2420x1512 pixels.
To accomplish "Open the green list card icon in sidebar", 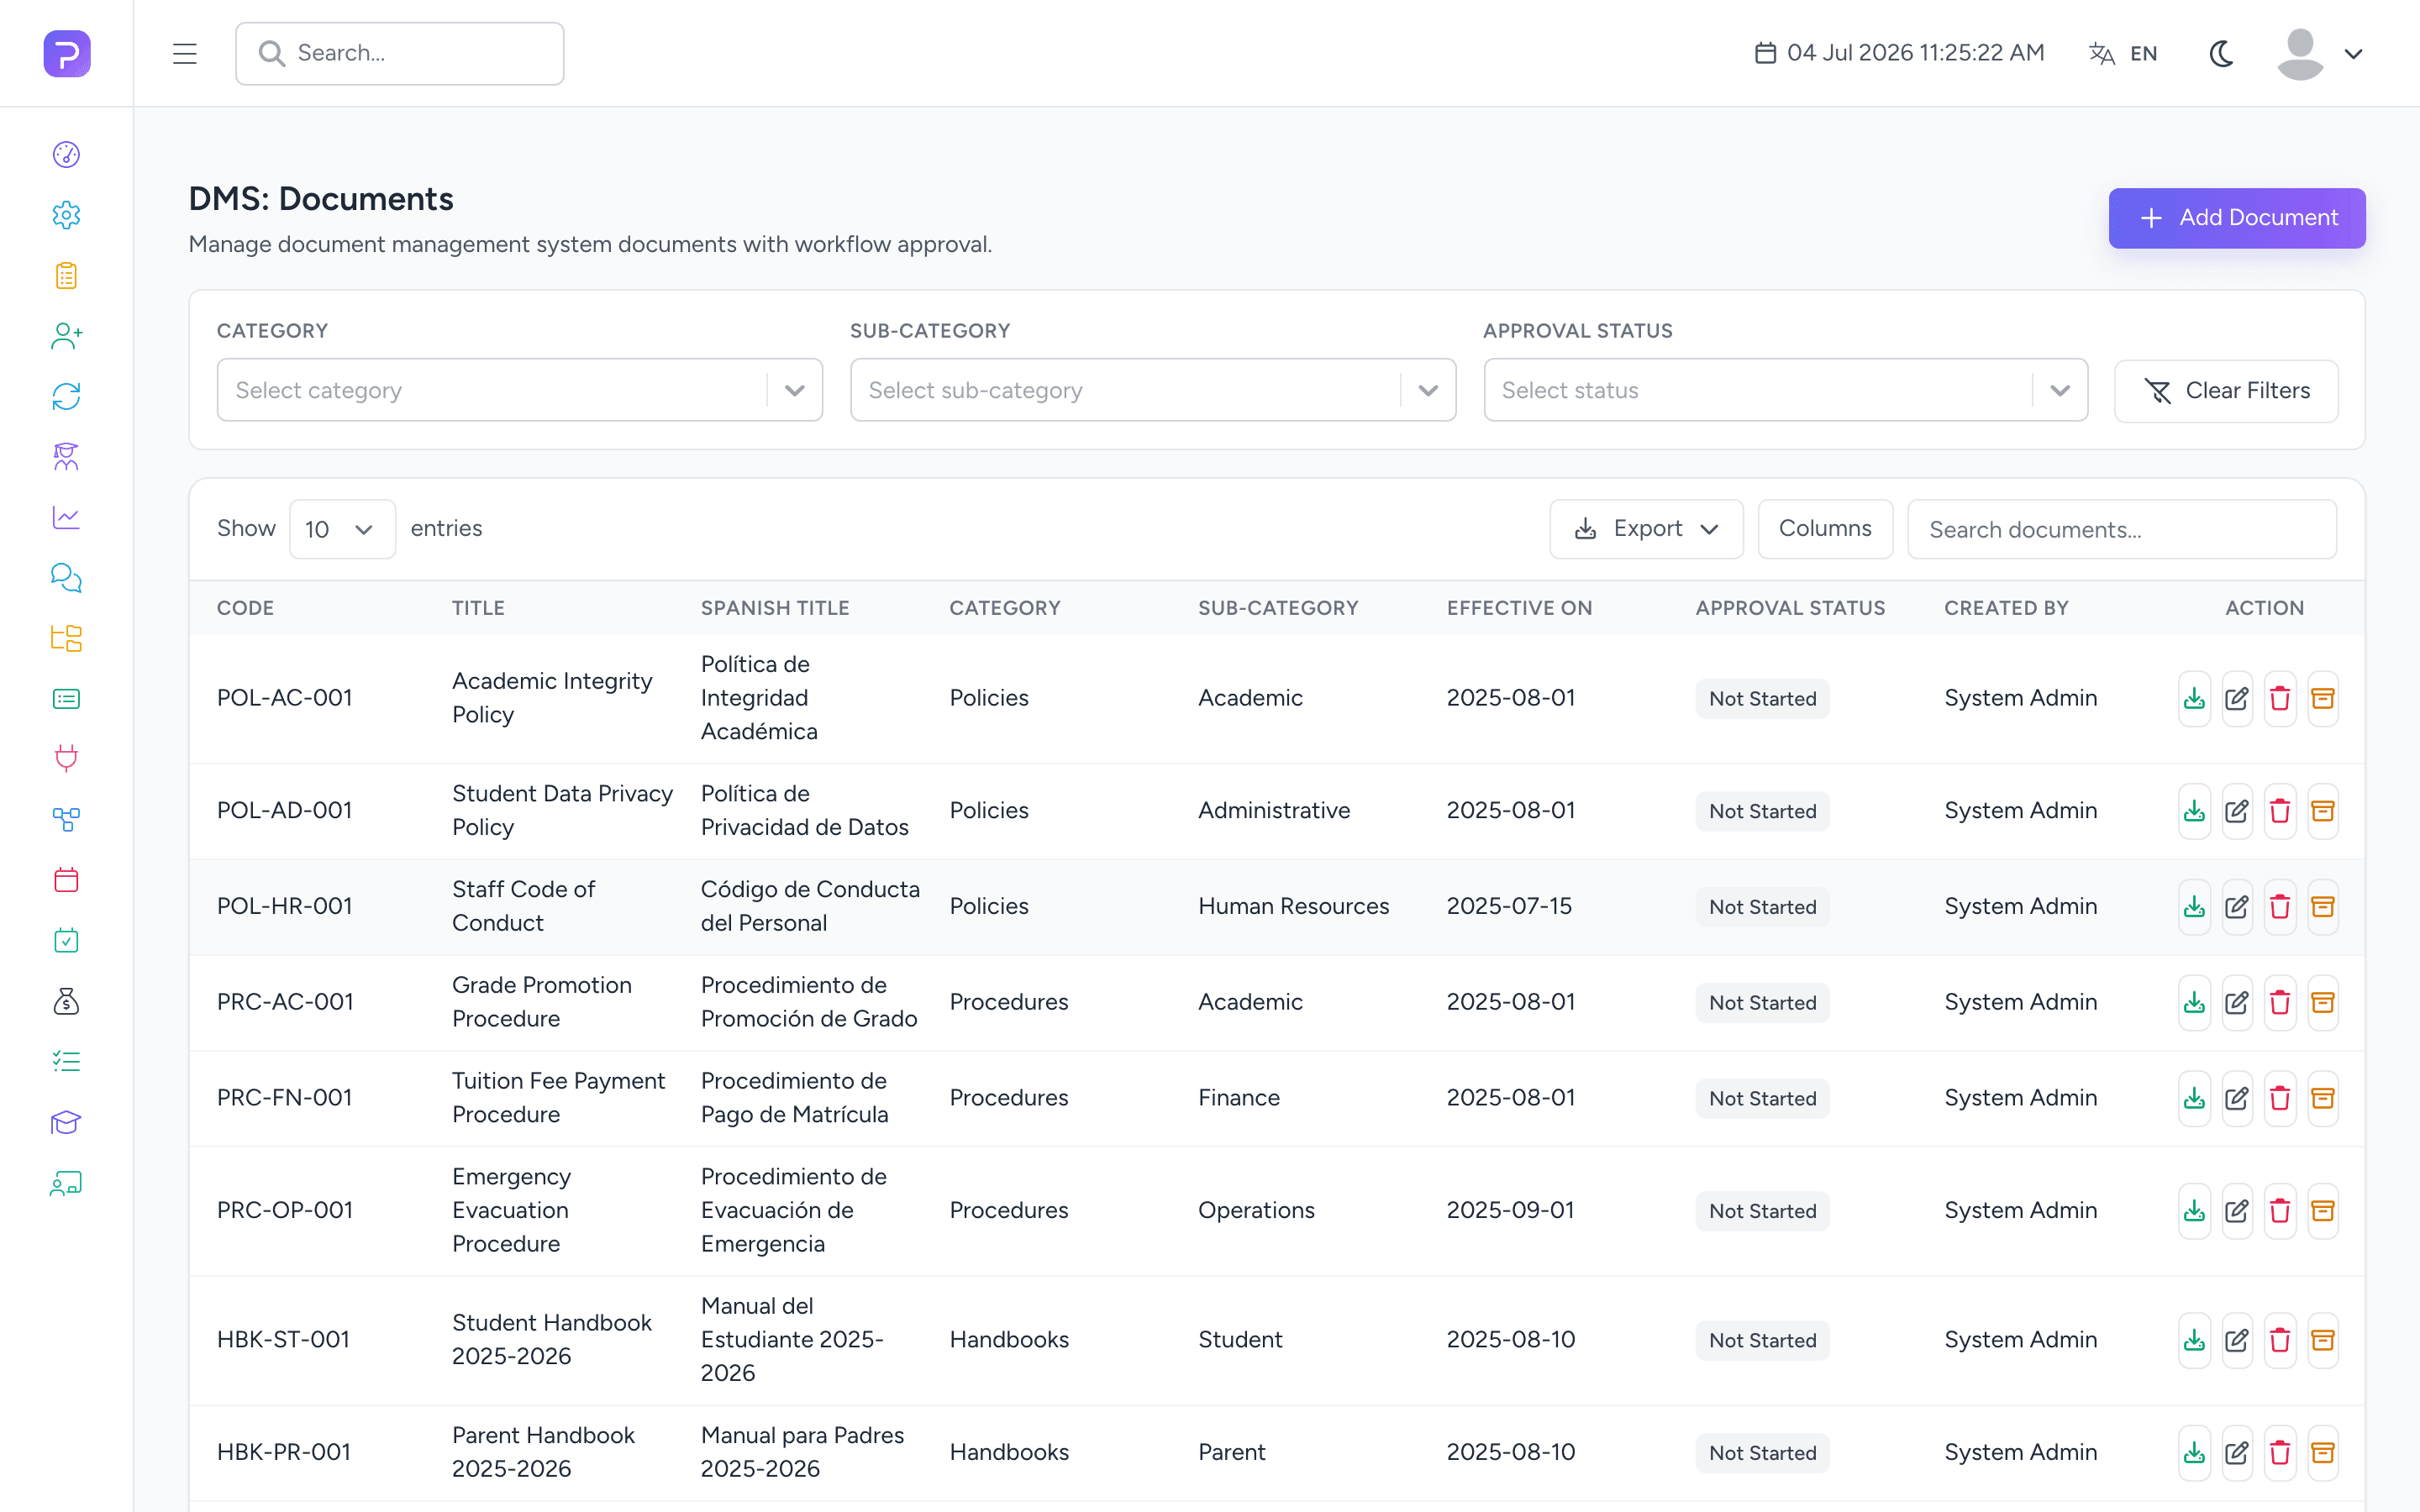I will pos(66,699).
